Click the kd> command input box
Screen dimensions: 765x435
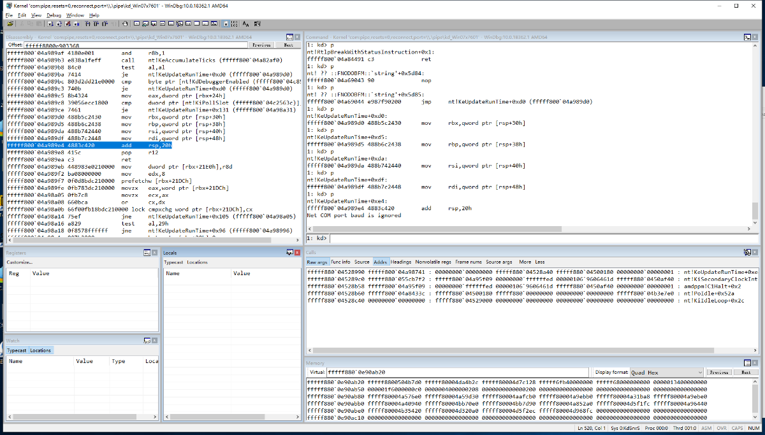(x=544, y=238)
